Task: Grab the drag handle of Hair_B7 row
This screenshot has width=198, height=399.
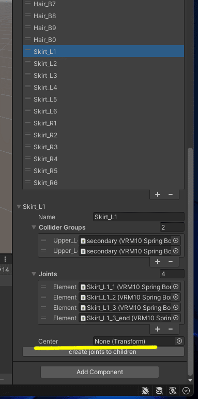Action: pyautogui.click(x=28, y=4)
